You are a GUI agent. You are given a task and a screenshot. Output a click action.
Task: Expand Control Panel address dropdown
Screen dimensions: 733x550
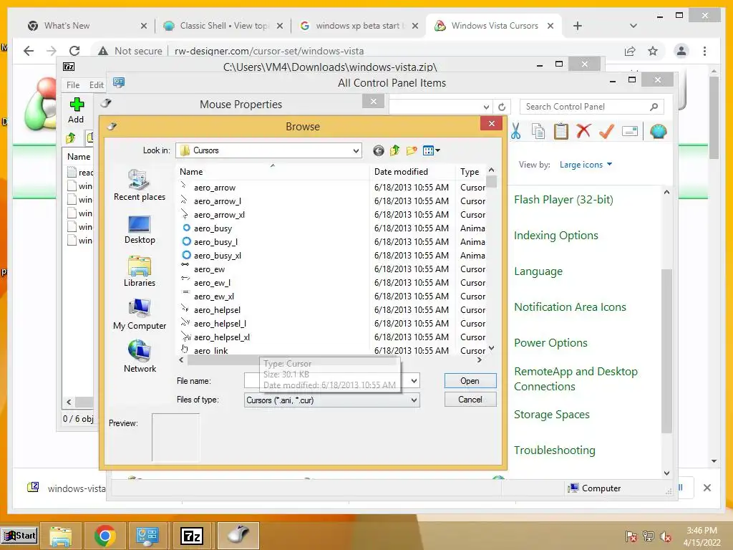click(486, 107)
